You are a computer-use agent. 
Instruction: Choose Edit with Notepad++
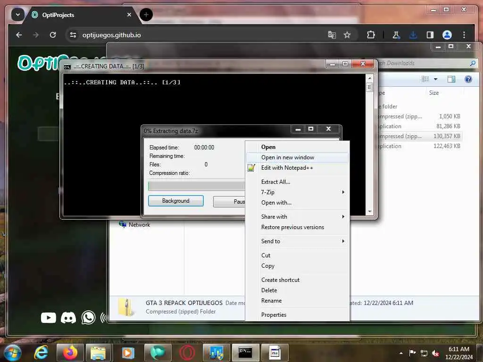coord(297,168)
